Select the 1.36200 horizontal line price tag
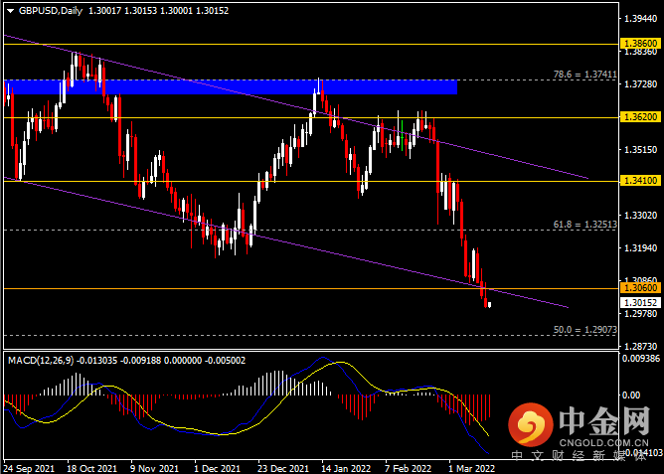The image size is (664, 474). [x=641, y=117]
